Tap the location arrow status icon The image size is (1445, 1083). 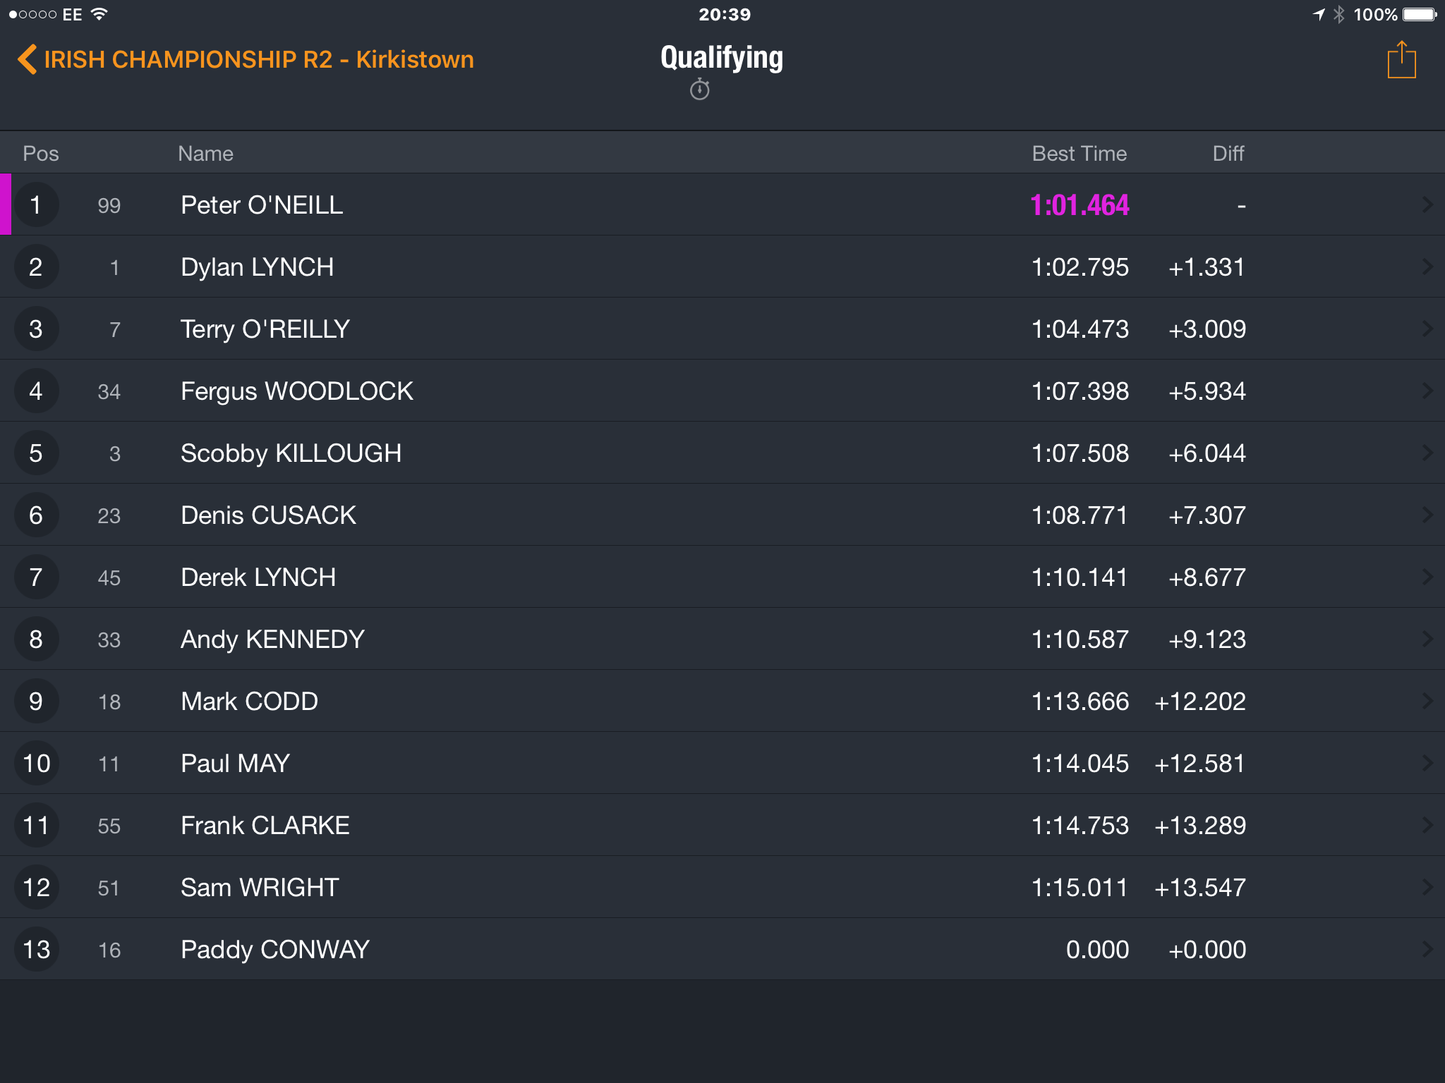point(1319,14)
